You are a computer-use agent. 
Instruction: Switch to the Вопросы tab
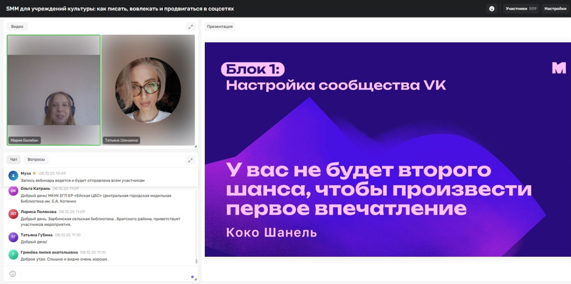tap(36, 160)
